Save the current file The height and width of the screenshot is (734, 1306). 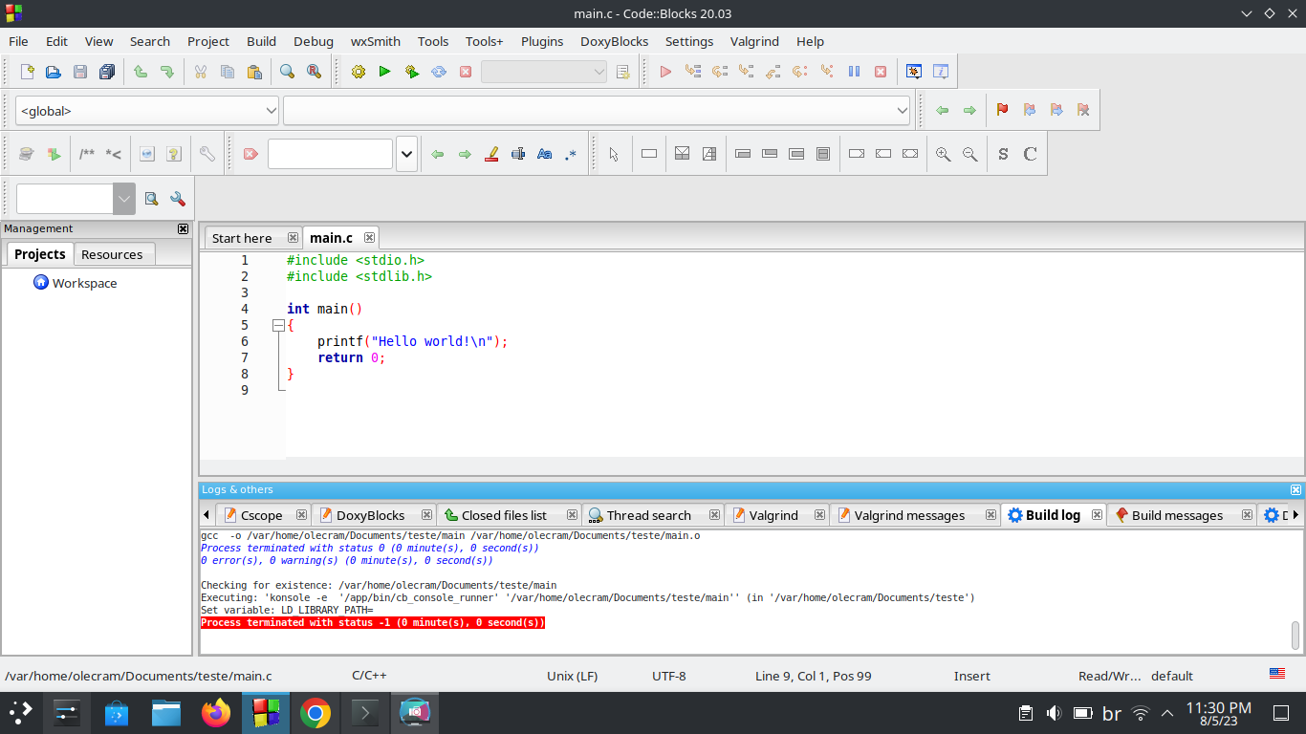[80, 72]
